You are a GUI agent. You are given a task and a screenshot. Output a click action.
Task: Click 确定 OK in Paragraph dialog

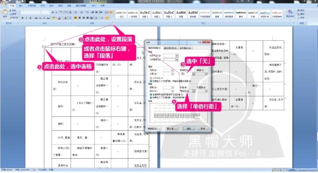pos(189,128)
